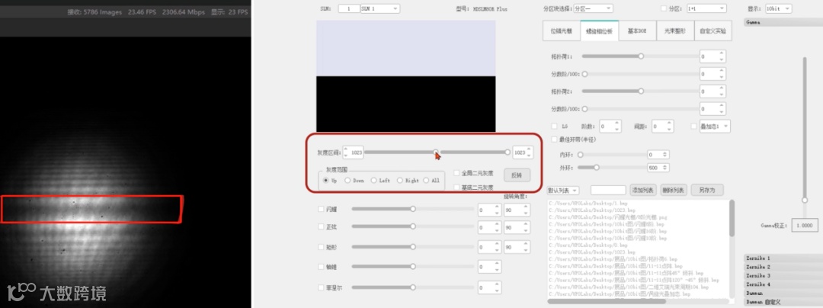
Task: Enable the 矩形 checkbox
Action: [x=321, y=246]
